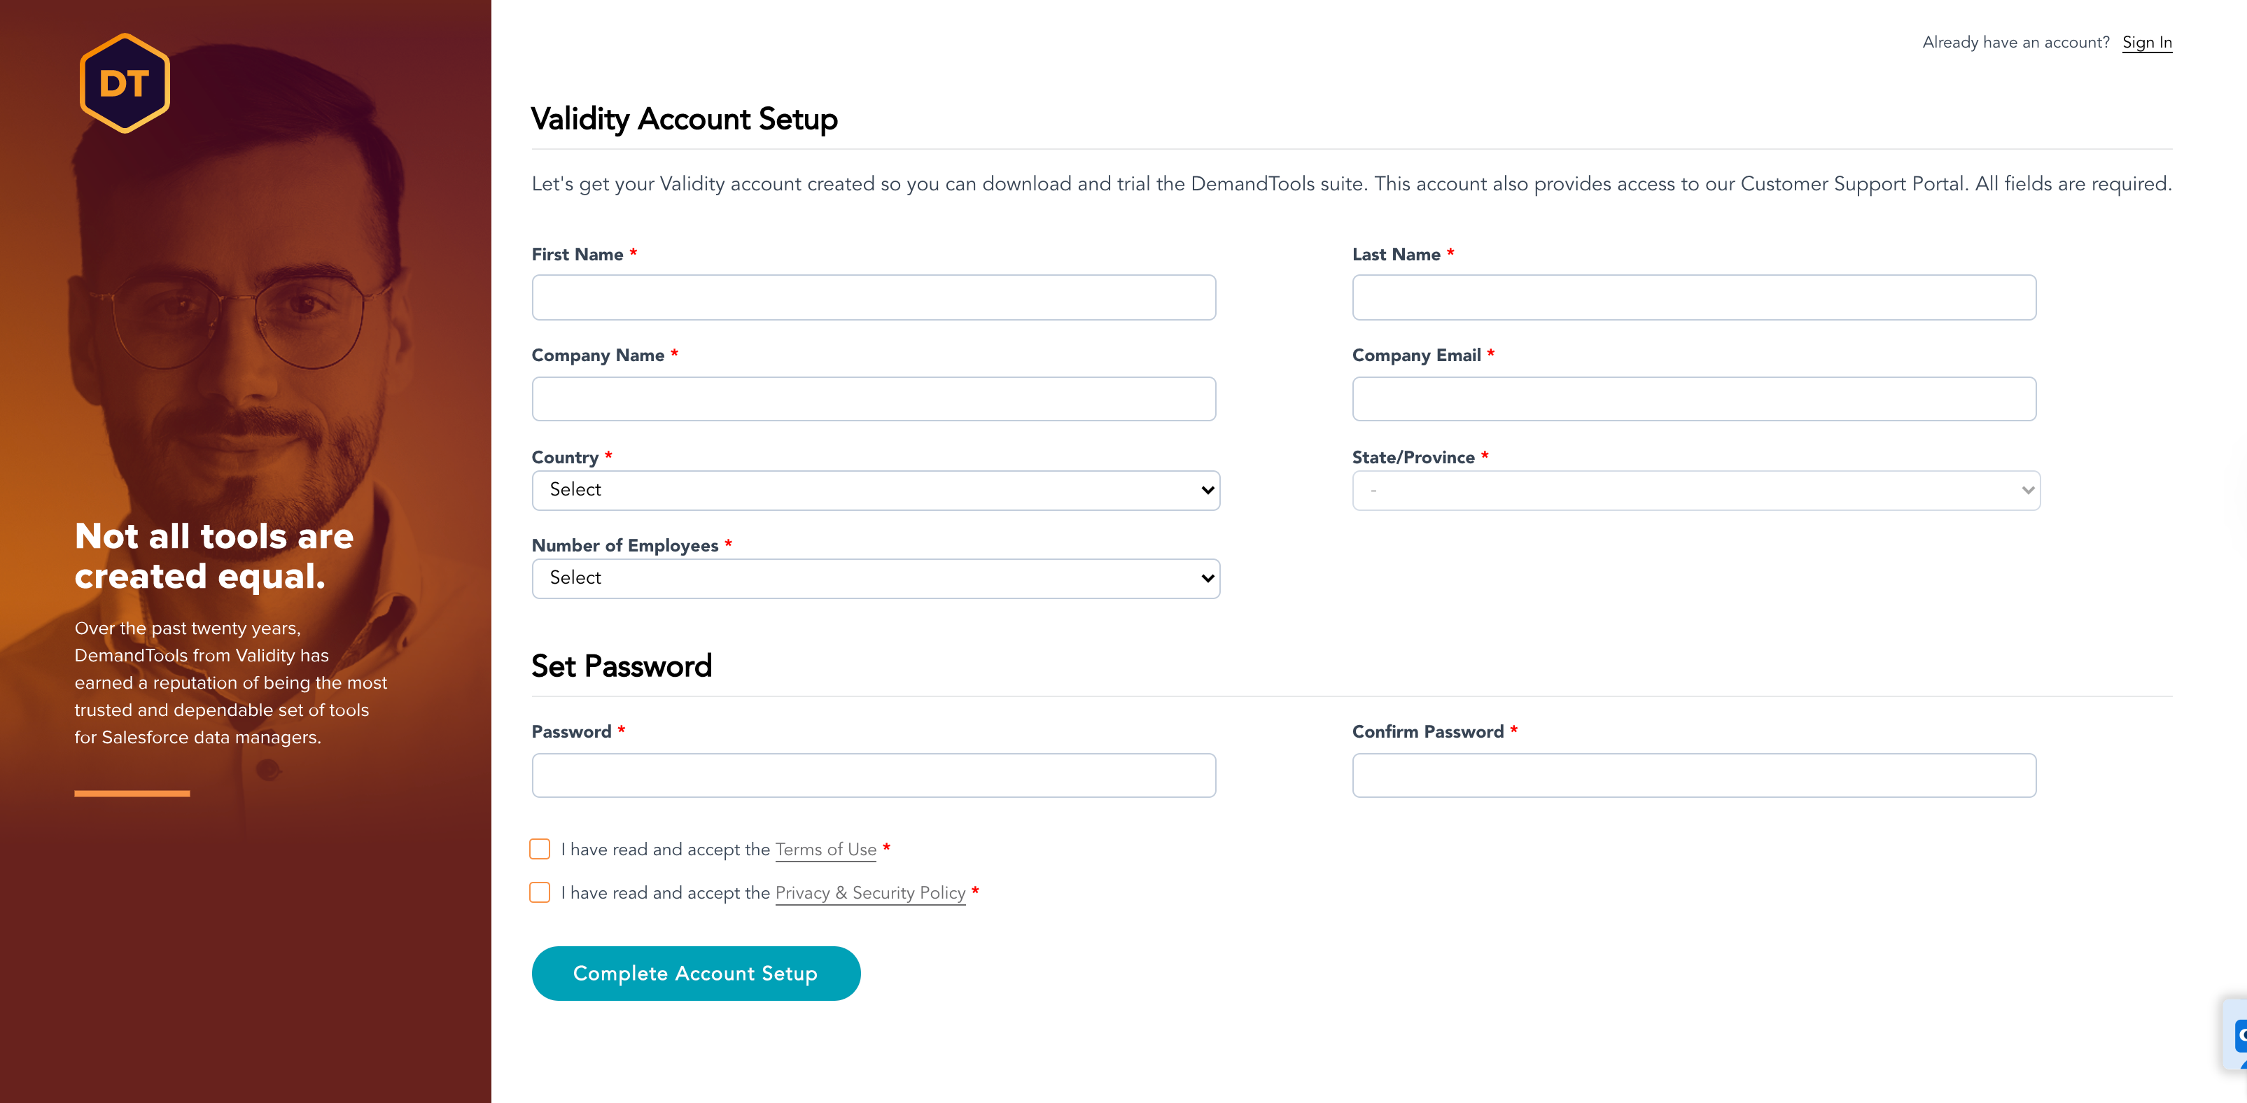The height and width of the screenshot is (1103, 2247).
Task: Focus the Company Email input field
Action: point(1694,398)
